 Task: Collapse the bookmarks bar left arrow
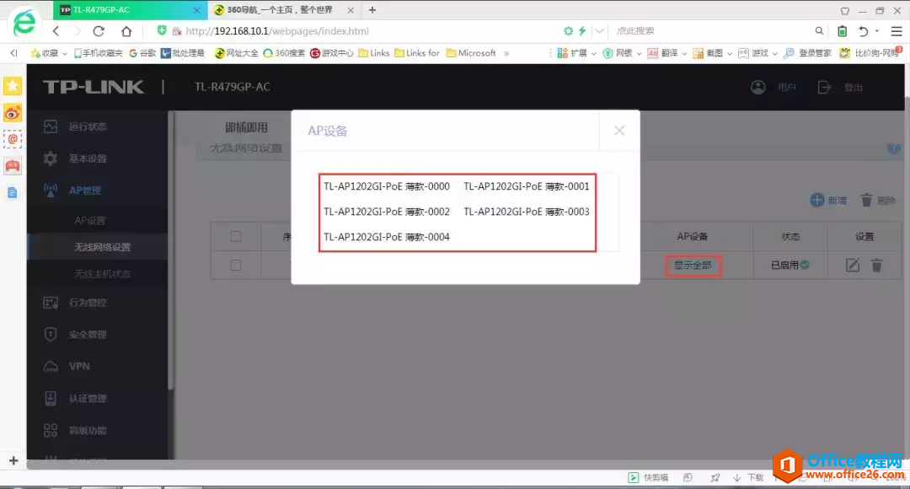(13, 53)
